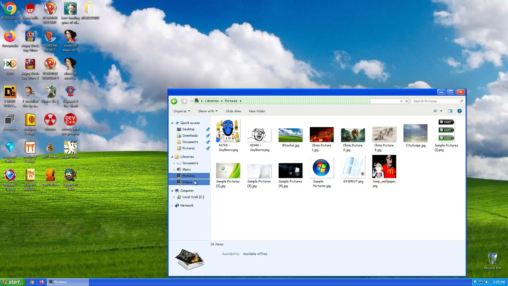Open the HxD desktop icon

10,64
